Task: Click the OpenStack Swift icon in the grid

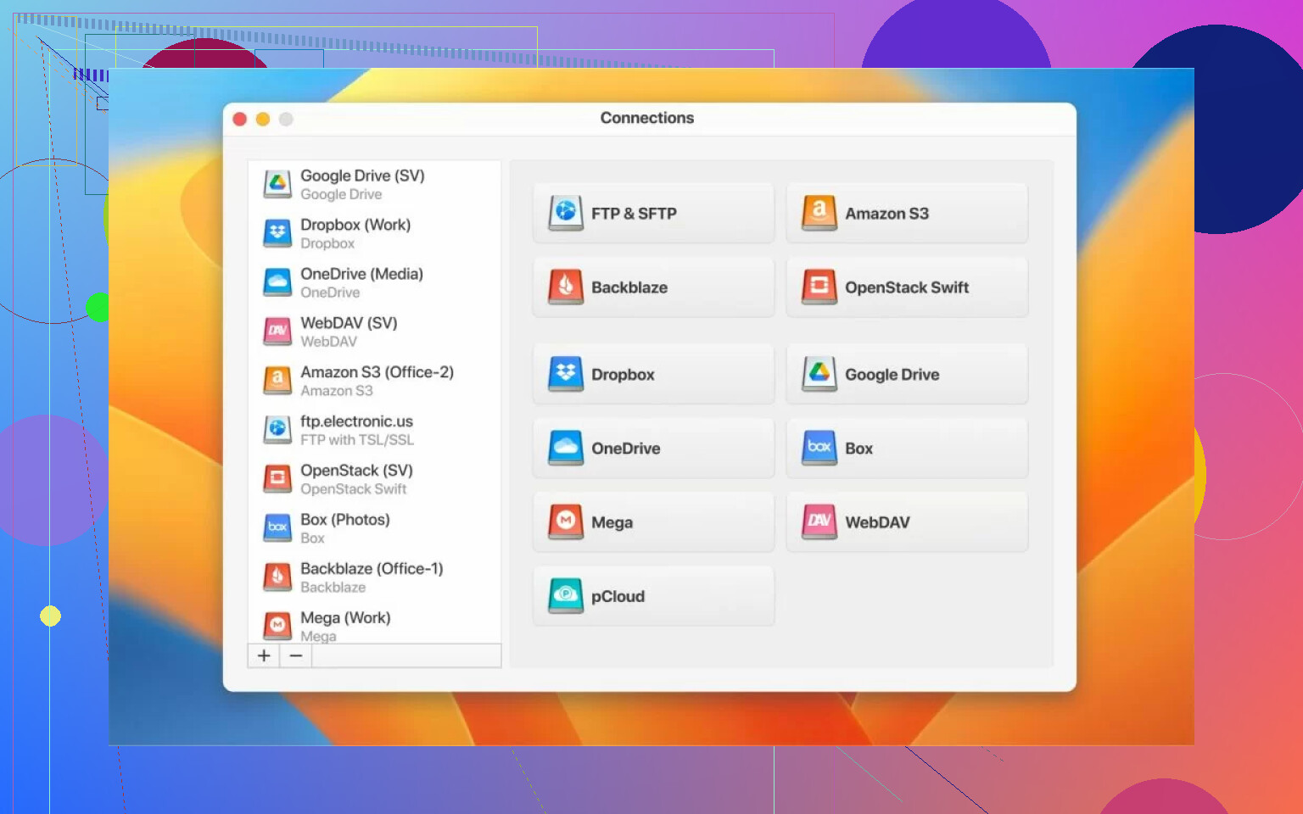Action: click(819, 287)
